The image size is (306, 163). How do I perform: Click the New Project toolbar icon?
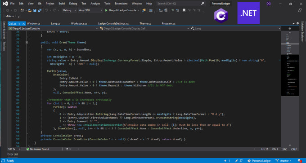[22, 10]
